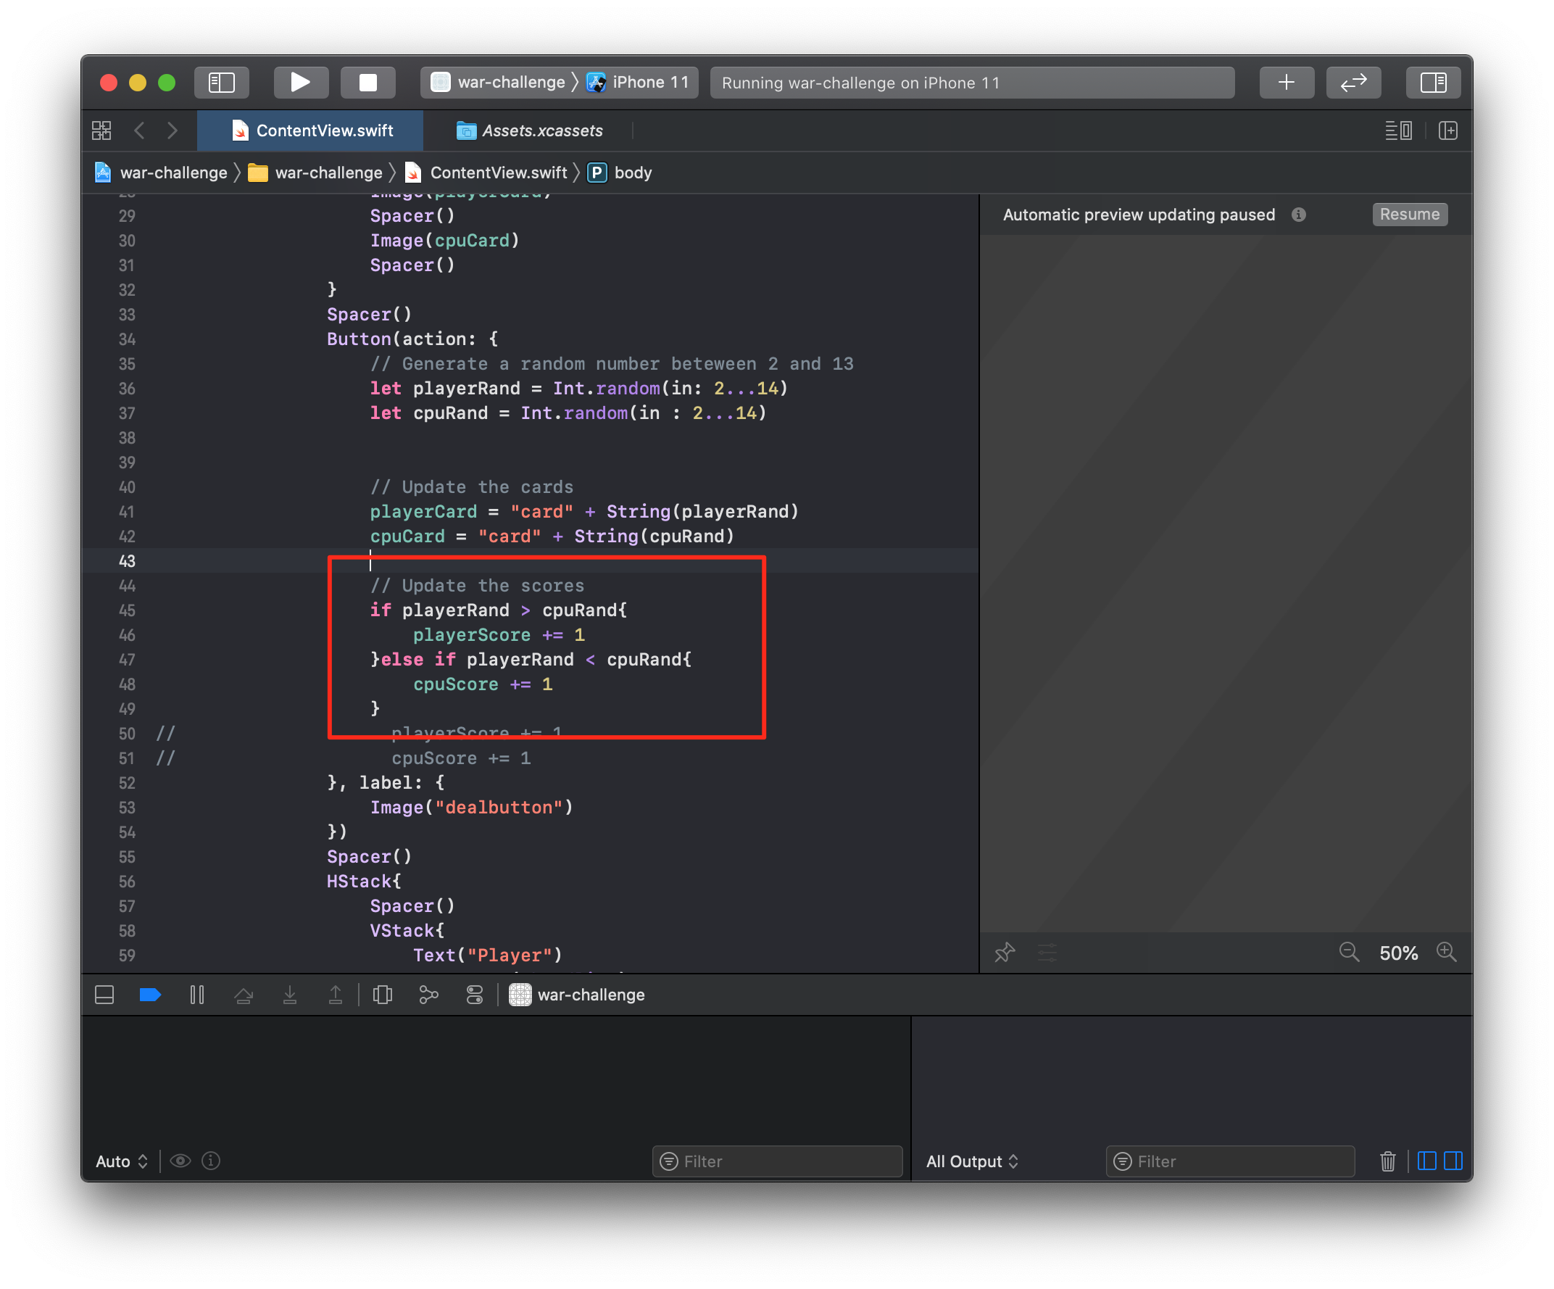Open the Debug View Hierarchy tool

[x=383, y=995]
